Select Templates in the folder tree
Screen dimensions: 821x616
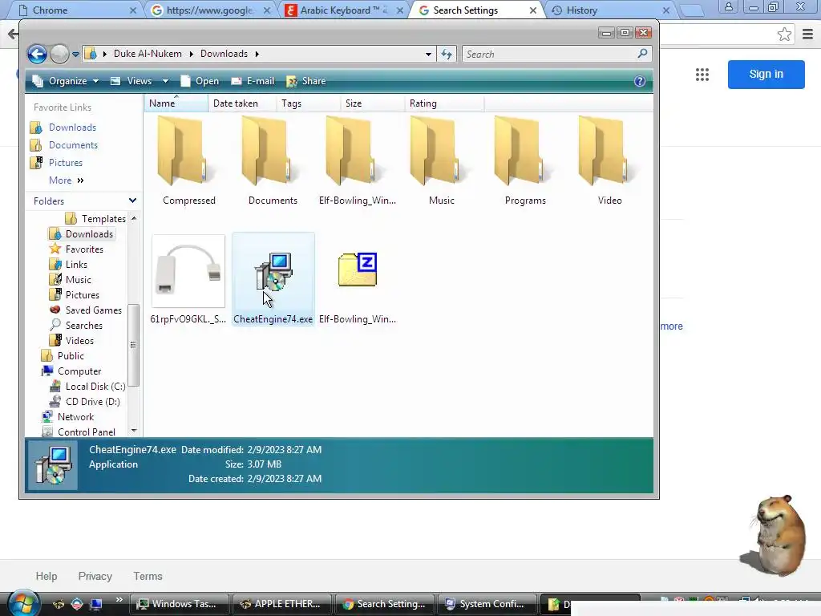(x=103, y=218)
